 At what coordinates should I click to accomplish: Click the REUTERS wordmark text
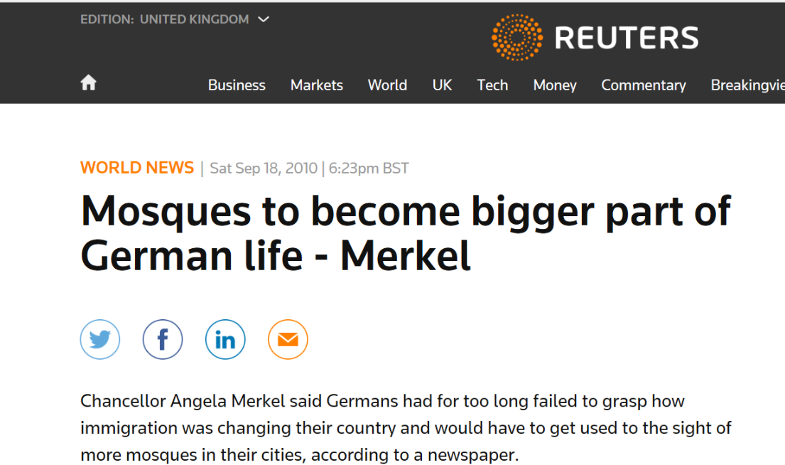pyautogui.click(x=627, y=38)
